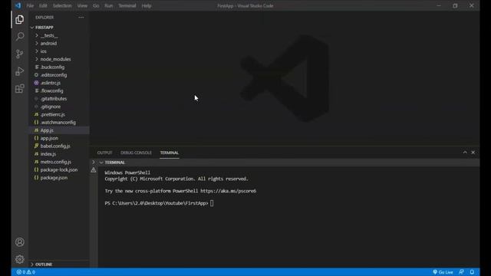Minimize the VS Code window
491x276 pixels.
click(439, 5)
